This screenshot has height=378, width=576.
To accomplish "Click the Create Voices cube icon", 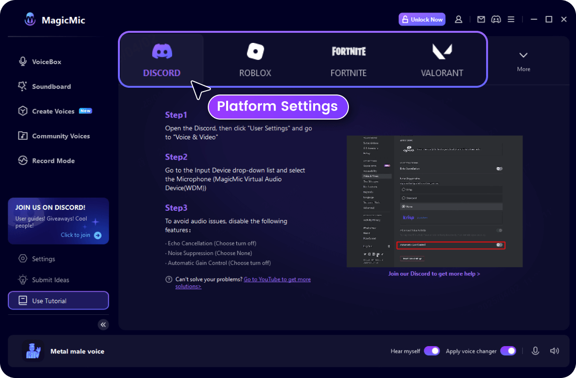I will click(23, 111).
